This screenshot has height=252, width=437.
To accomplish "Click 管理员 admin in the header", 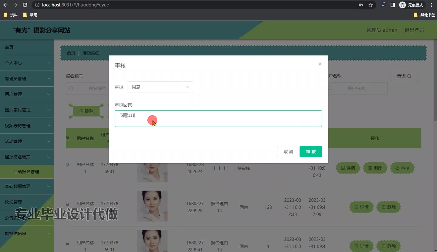I will (382, 30).
